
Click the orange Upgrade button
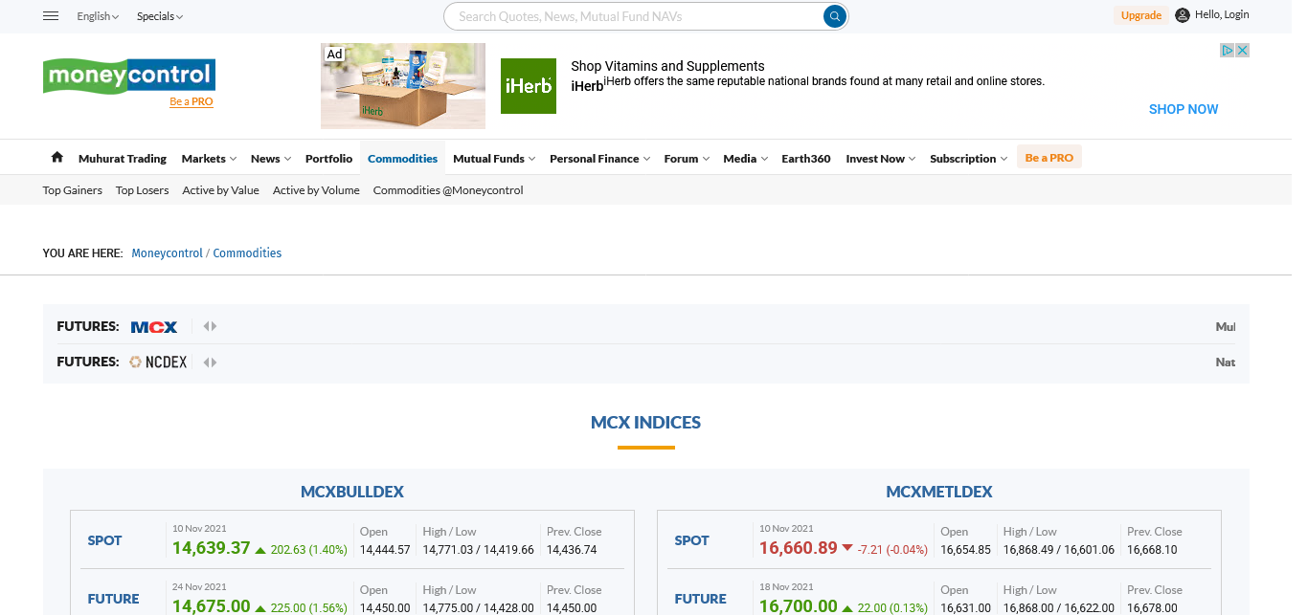1140,15
